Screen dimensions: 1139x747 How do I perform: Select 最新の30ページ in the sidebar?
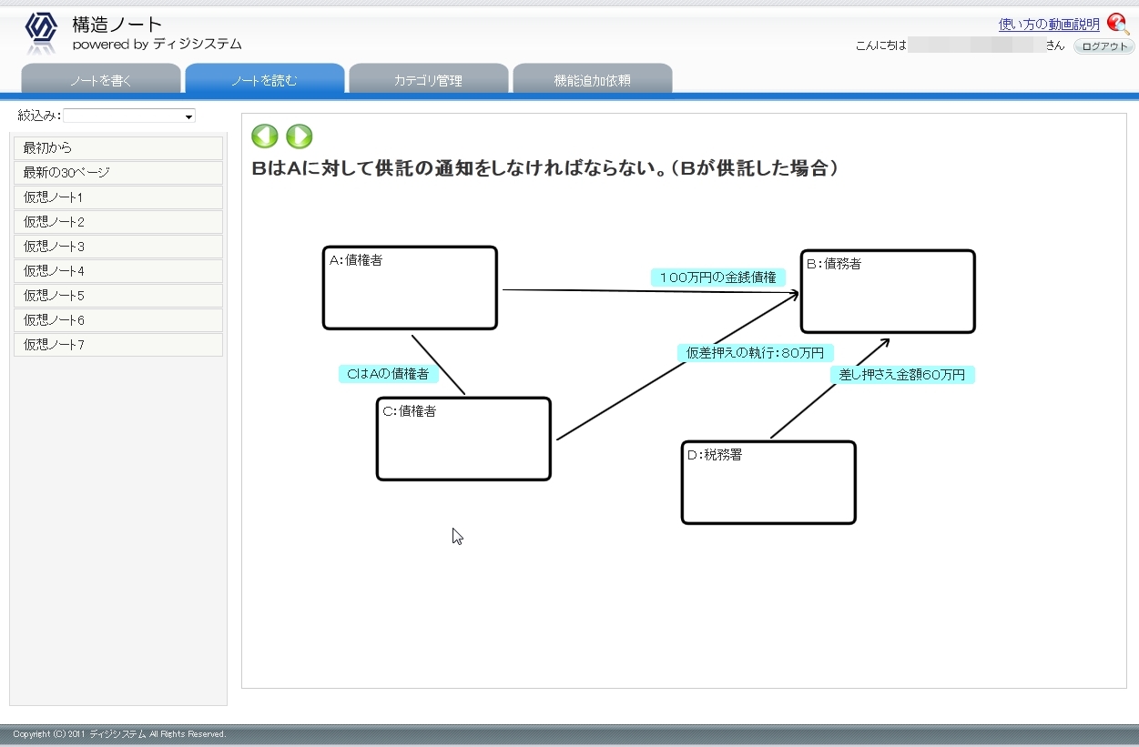point(118,172)
